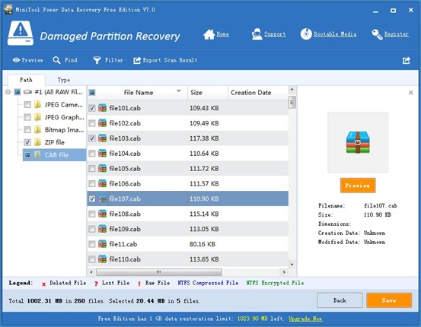Click the Damaged Partition Recovery warning drive icon
421x327 pixels.
tap(21, 33)
